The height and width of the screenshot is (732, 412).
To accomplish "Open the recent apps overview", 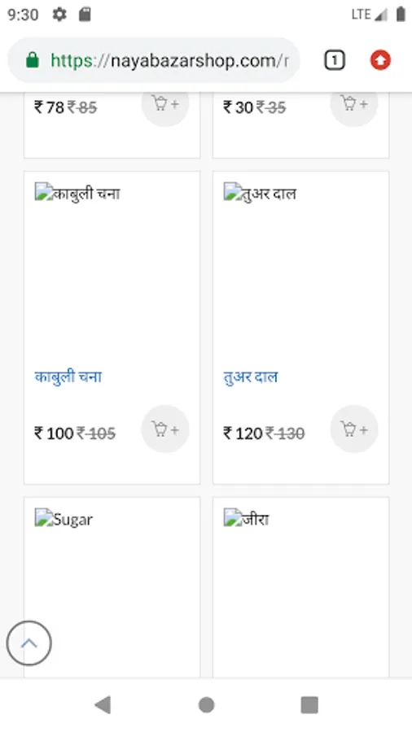I will 309,704.
